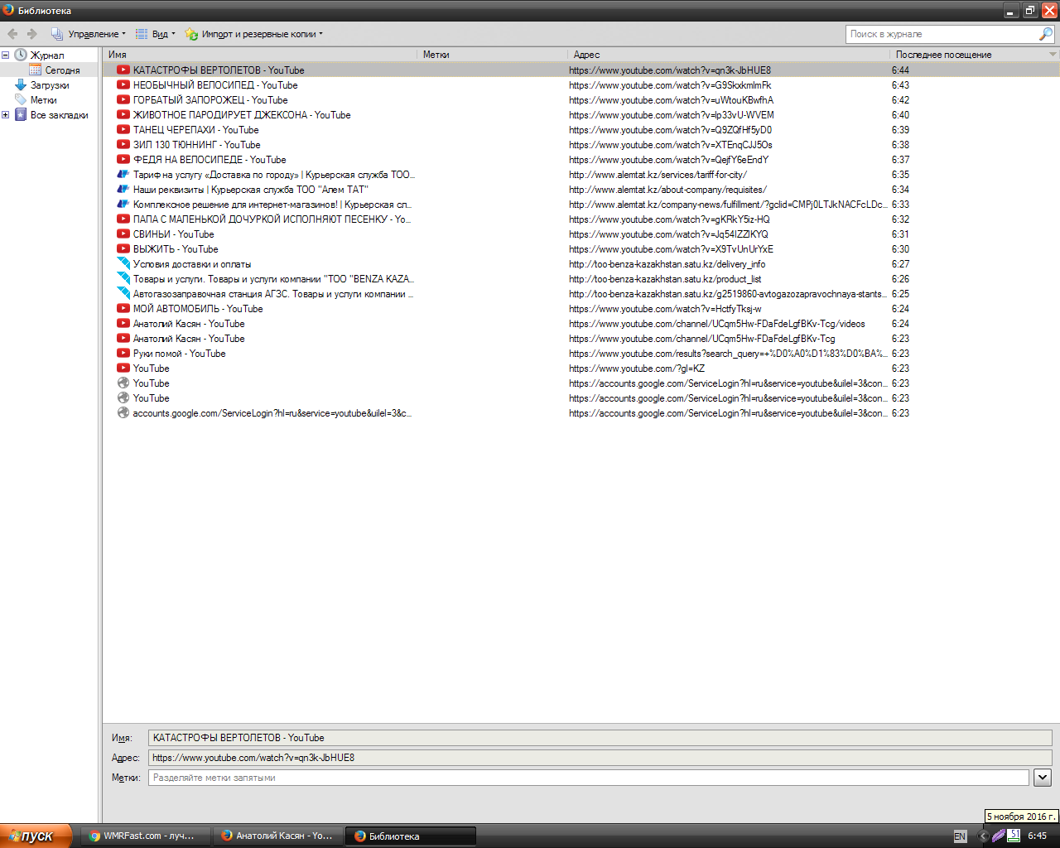Click the address www.youtube.com/?gl=KZ
Viewport: 1060px width, 848px height.
pyautogui.click(x=637, y=369)
